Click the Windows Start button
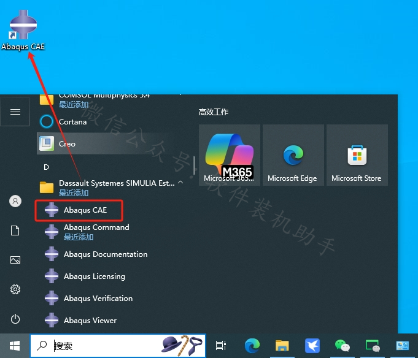Screen dimensions: 418x358 15,346
